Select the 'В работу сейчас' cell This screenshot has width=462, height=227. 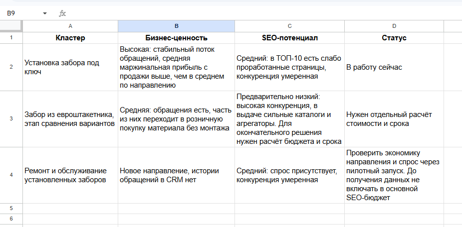[x=394, y=67]
